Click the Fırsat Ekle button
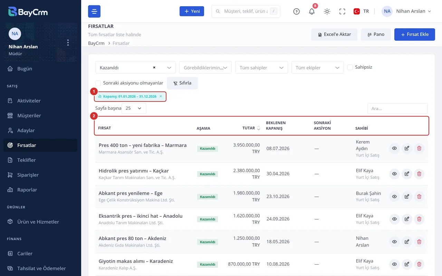442x276 pixels. [x=415, y=34]
